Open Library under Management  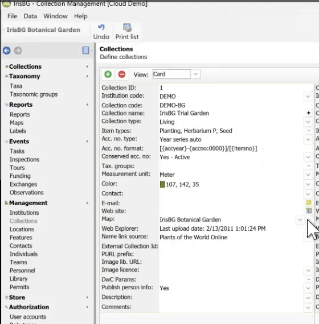(x=19, y=279)
